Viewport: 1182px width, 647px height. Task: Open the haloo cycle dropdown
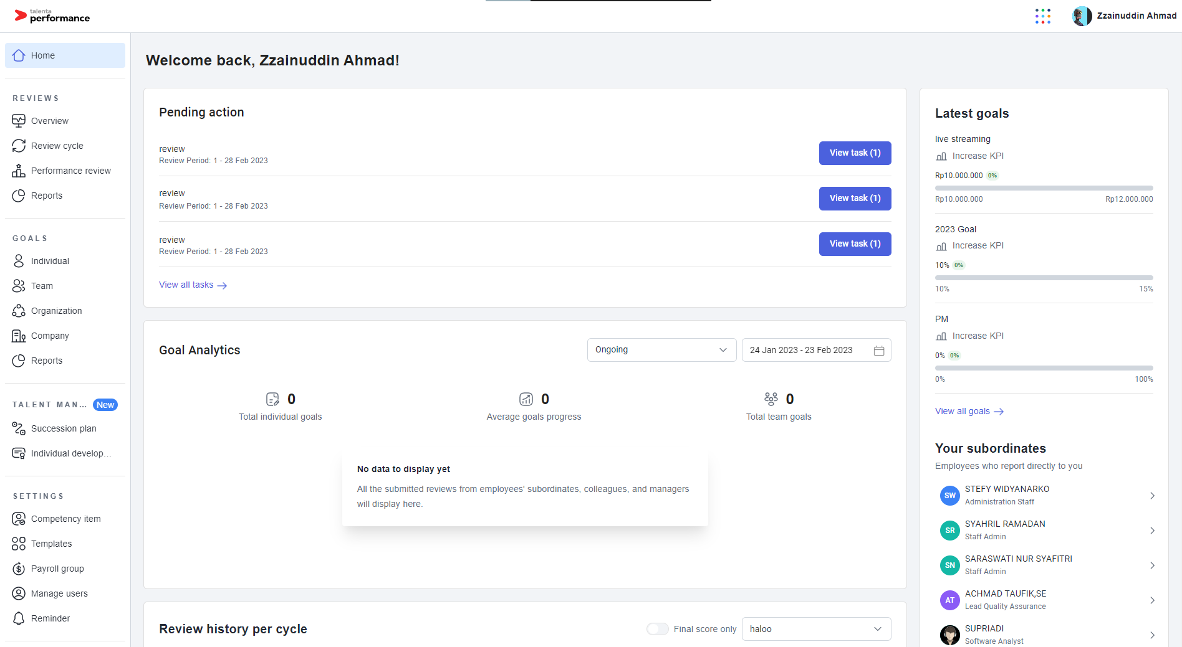816,629
